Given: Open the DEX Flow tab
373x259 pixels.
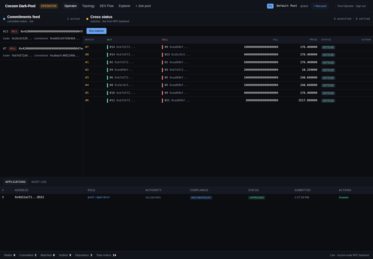Looking at the screenshot, I should click(107, 6).
